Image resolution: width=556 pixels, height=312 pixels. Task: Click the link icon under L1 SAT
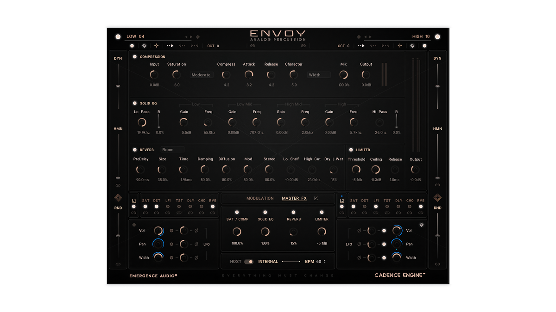click(x=145, y=213)
